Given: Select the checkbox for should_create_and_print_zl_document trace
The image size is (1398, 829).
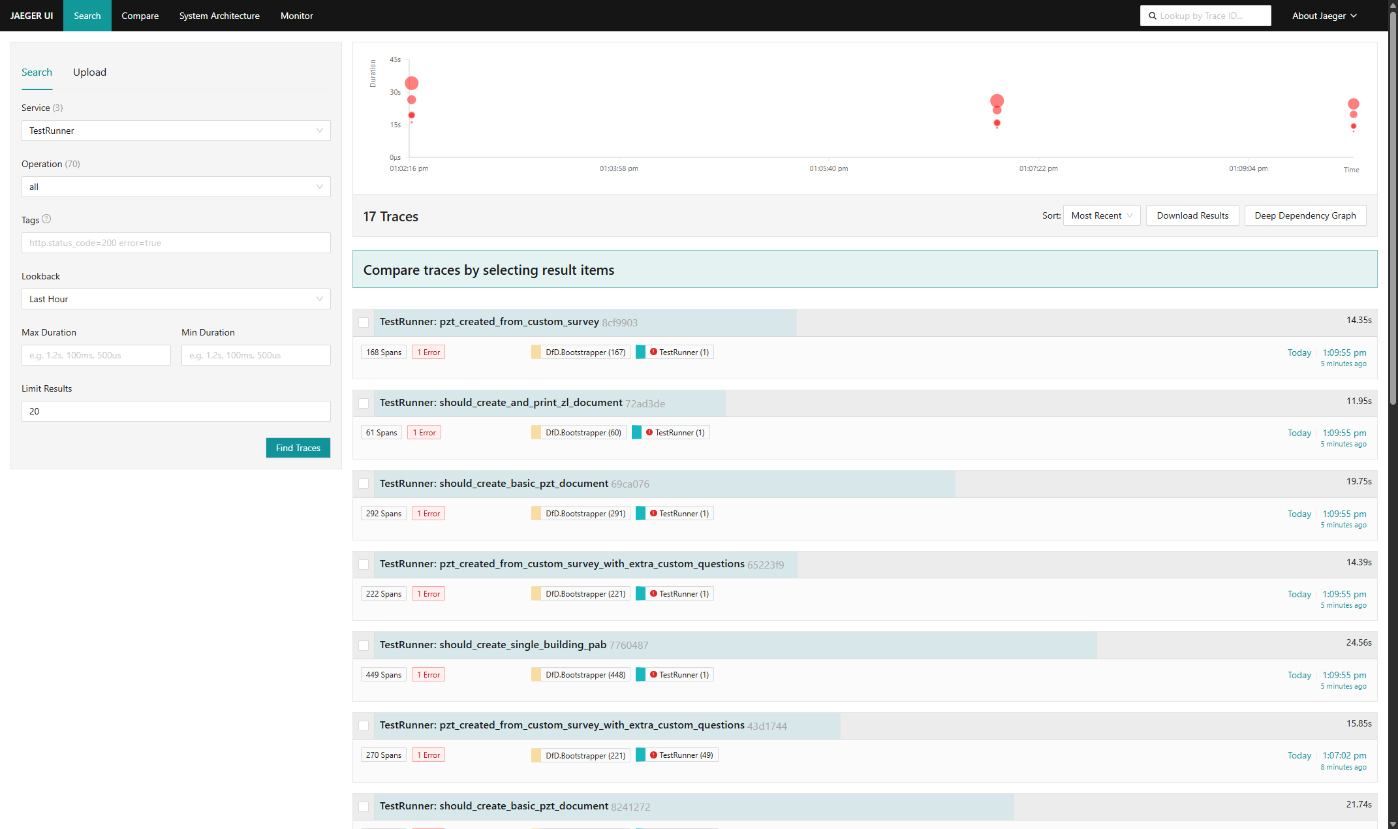Looking at the screenshot, I should pyautogui.click(x=364, y=403).
